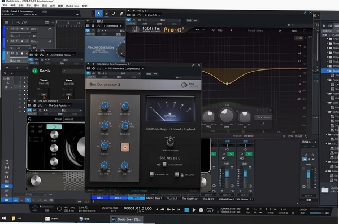The width and height of the screenshot is (339, 224).
Task: Open the wrench options icon above tracks
Action: (x=18, y=22)
